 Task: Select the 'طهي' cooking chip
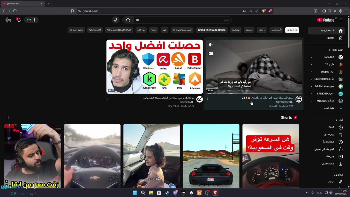[x=164, y=30]
